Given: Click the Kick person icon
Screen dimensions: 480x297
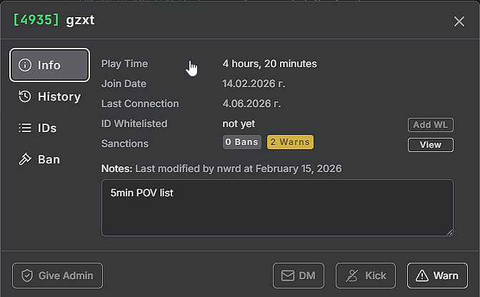Looking at the screenshot, I should tap(351, 276).
